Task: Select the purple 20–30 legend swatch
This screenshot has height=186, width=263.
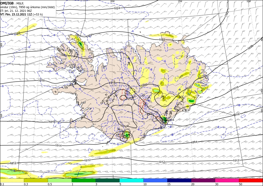Action: tap(203, 180)
